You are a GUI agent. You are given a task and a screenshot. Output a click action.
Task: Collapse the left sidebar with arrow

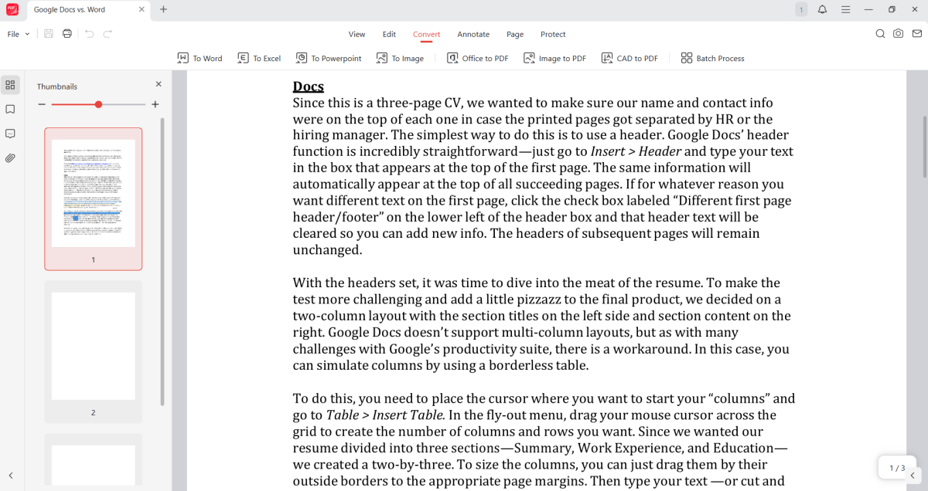click(11, 476)
